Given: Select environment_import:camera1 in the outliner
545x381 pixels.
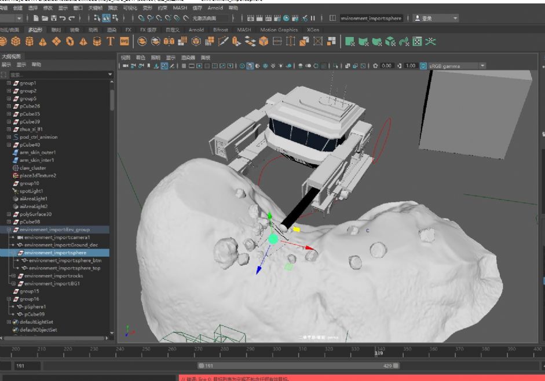Looking at the screenshot, I should pos(57,238).
